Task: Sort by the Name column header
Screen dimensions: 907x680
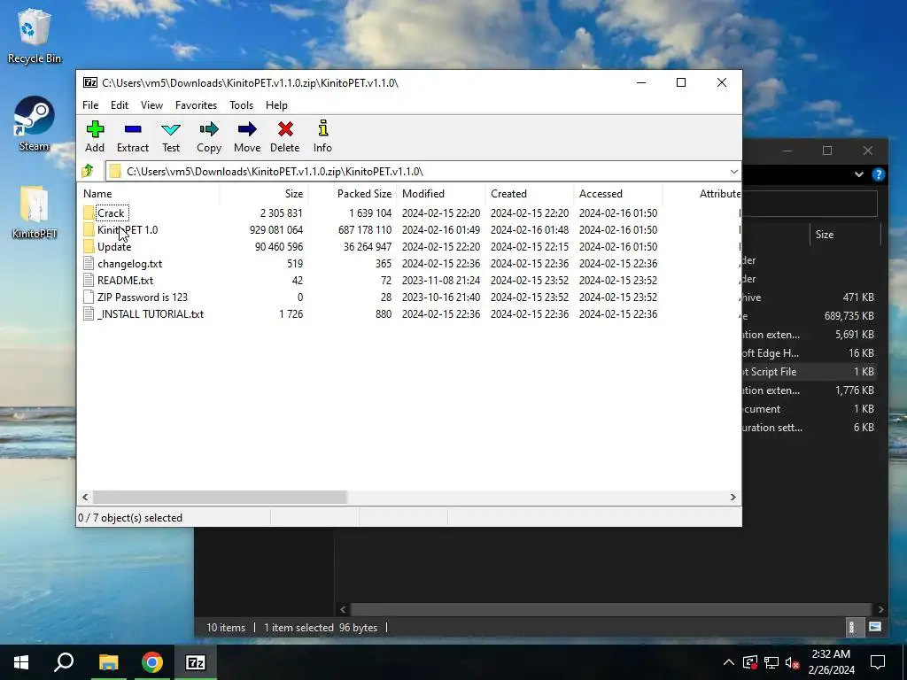Action: tap(148, 194)
